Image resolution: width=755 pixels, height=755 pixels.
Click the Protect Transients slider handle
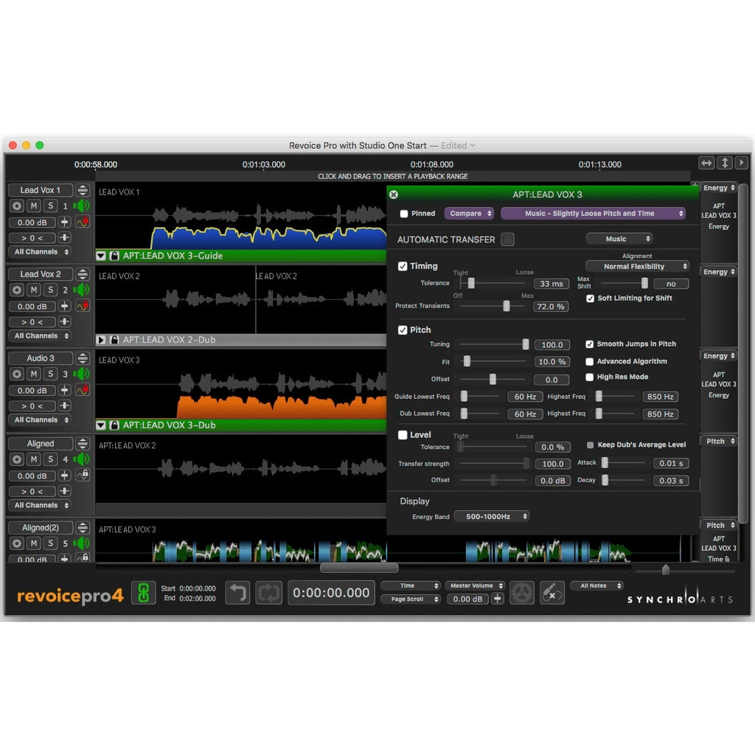click(x=507, y=306)
